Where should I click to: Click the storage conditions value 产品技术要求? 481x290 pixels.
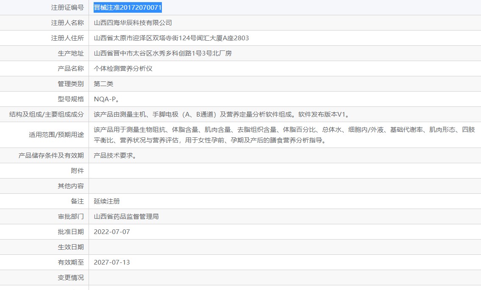(x=115, y=156)
